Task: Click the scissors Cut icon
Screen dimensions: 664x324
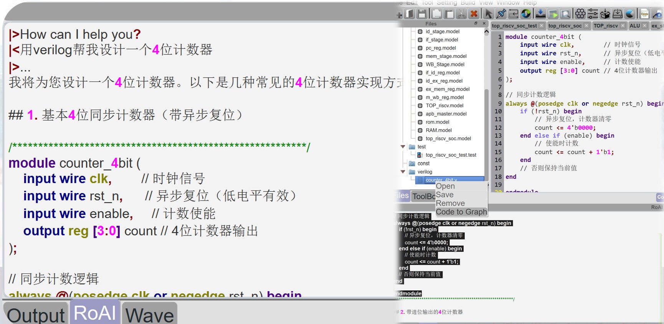Action: pyautogui.click(x=461, y=14)
